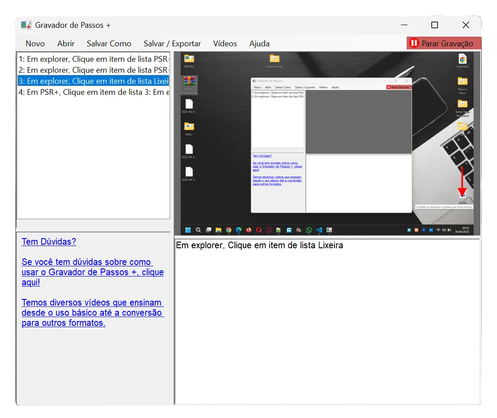
Task: Minimize the Gravador de Passos + window
Action: pyautogui.click(x=403, y=25)
